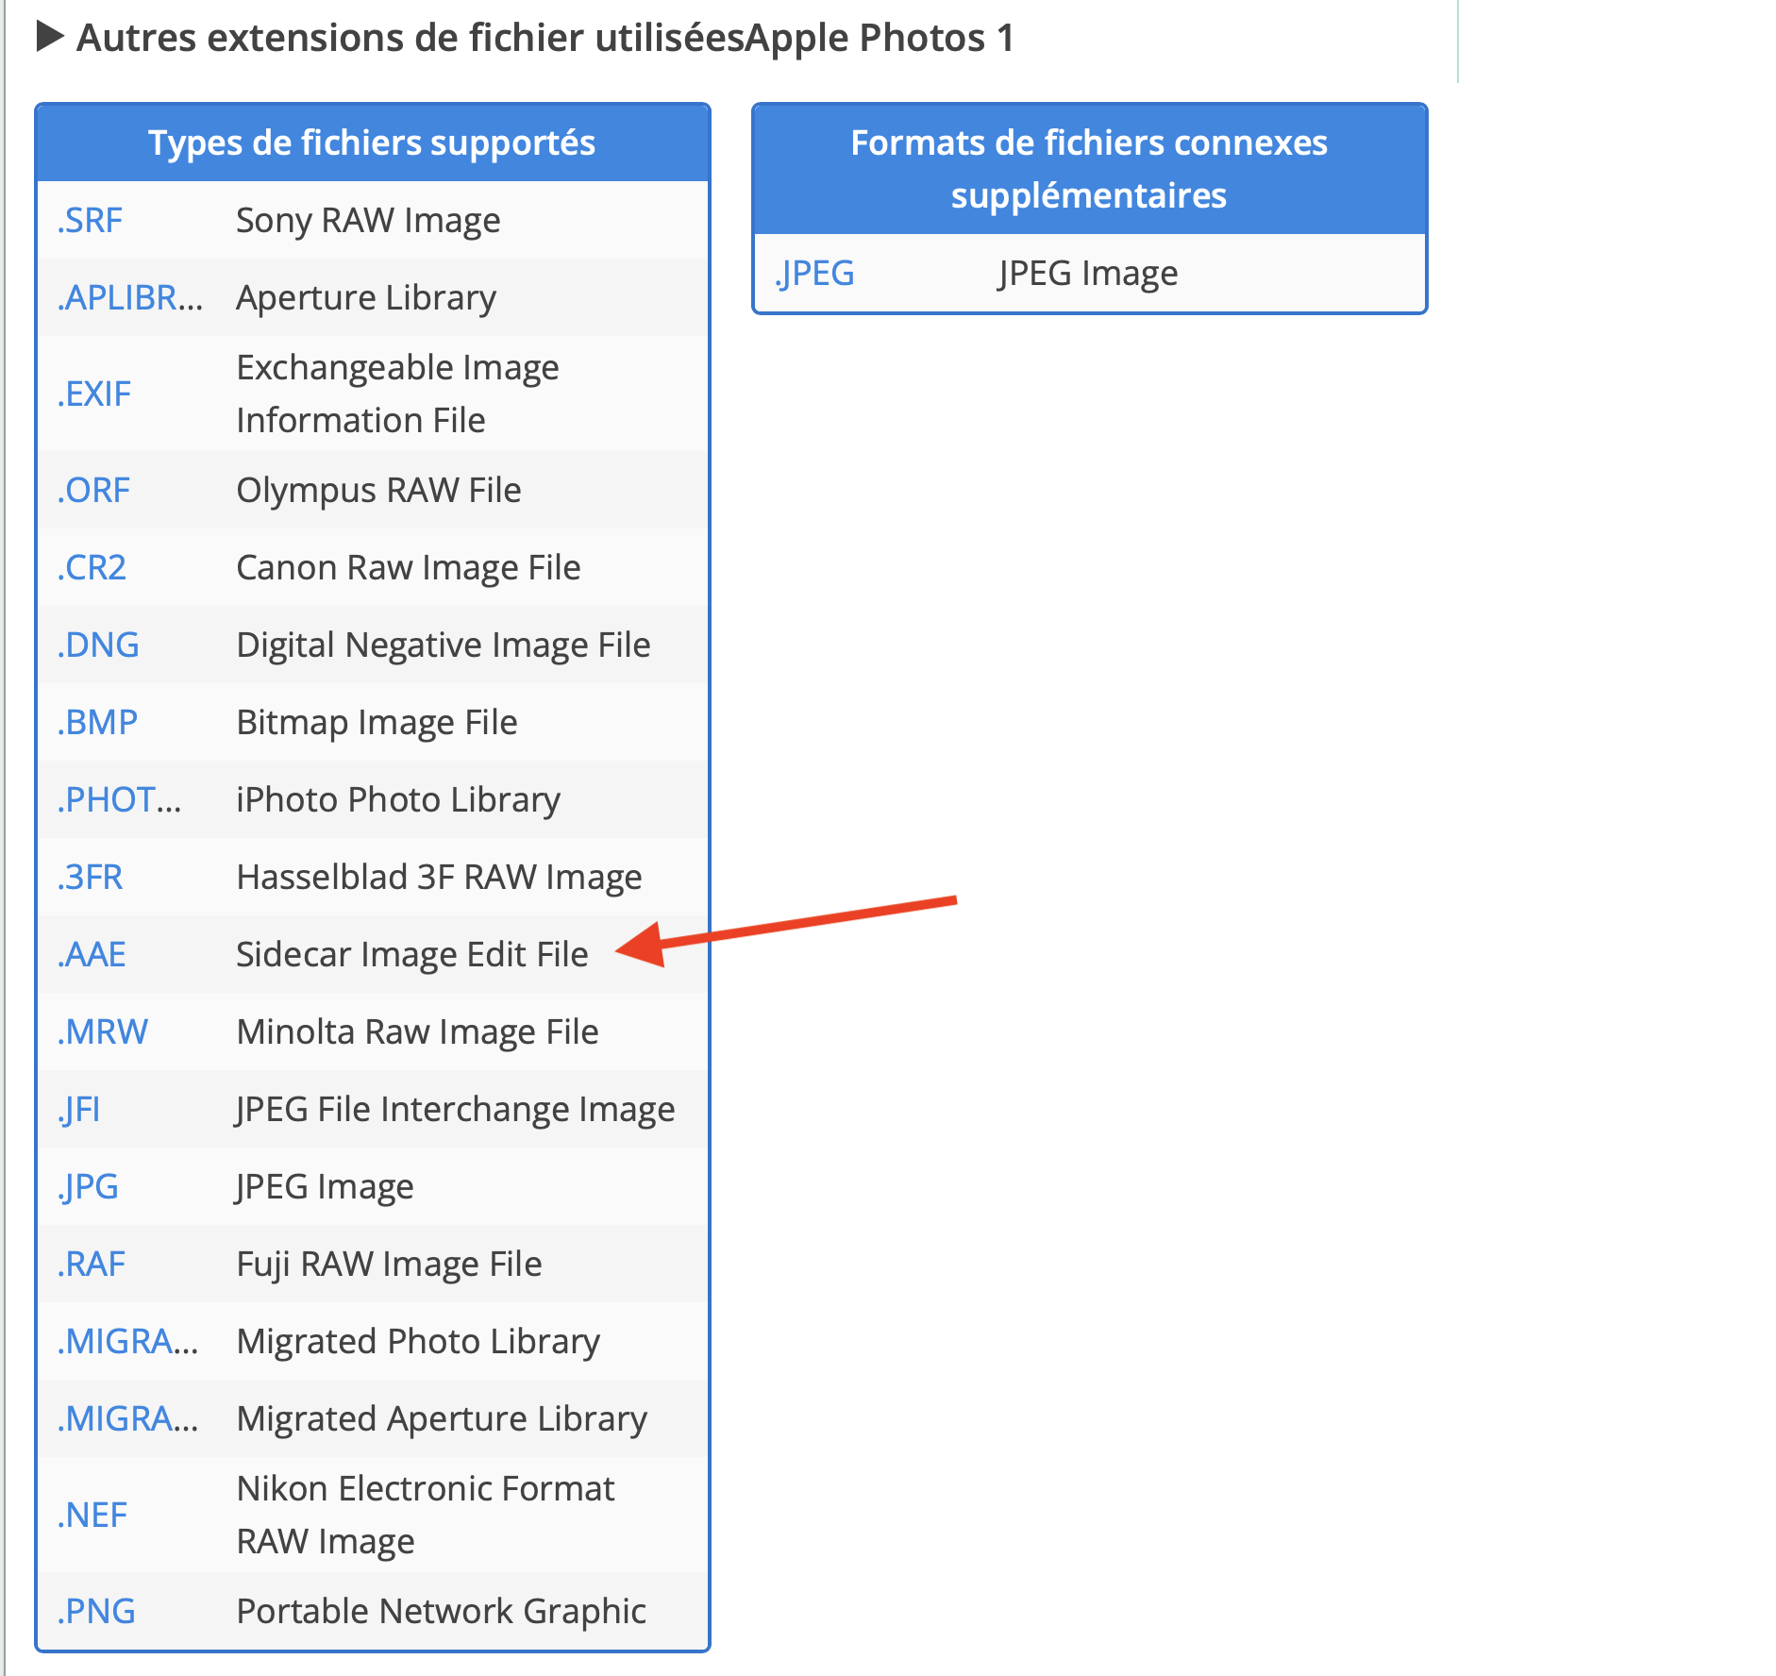Click the .APLIBR... extension link
The height and width of the screenshot is (1676, 1776).
coord(129,298)
